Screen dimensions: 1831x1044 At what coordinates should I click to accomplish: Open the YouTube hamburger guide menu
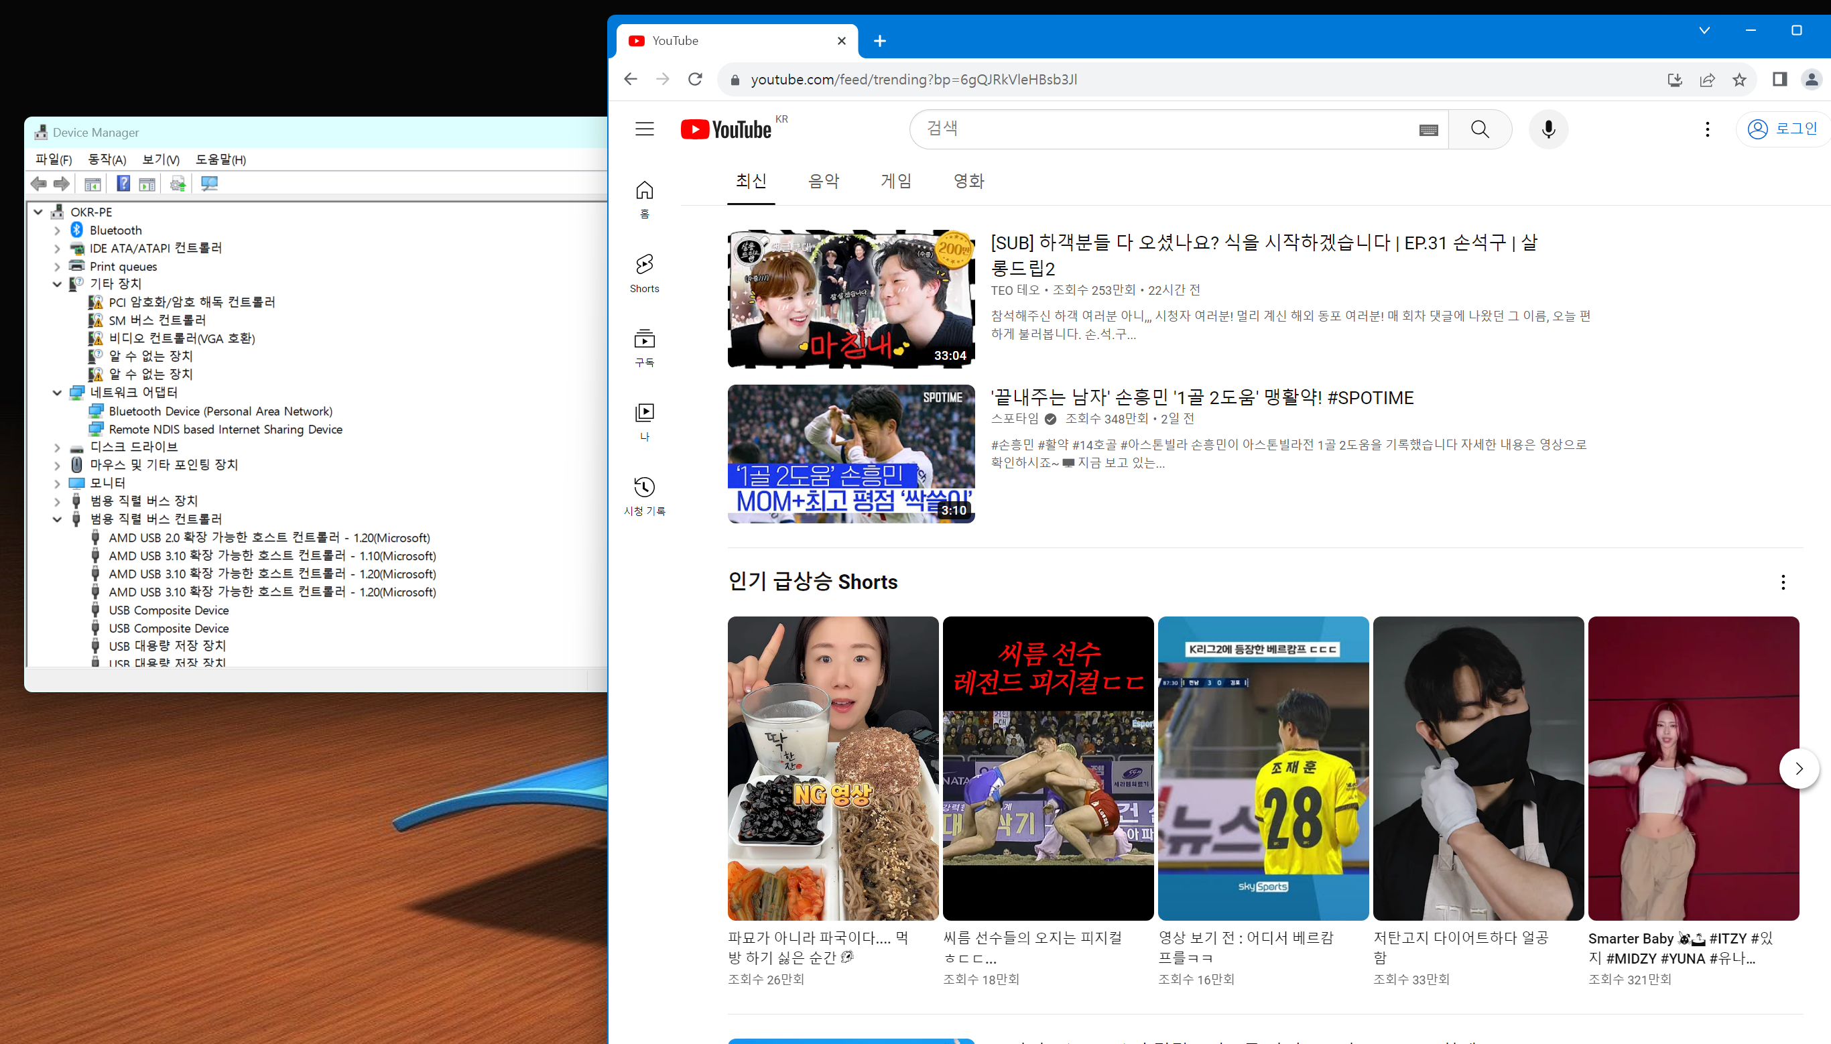click(645, 129)
